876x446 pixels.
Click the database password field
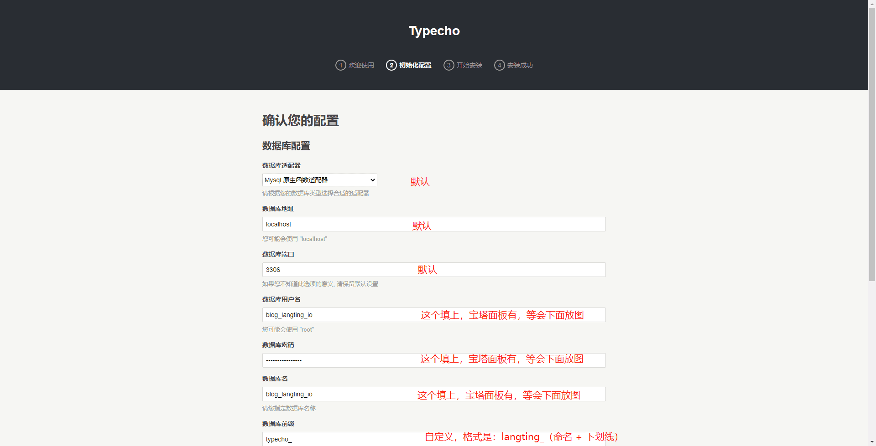pos(434,360)
